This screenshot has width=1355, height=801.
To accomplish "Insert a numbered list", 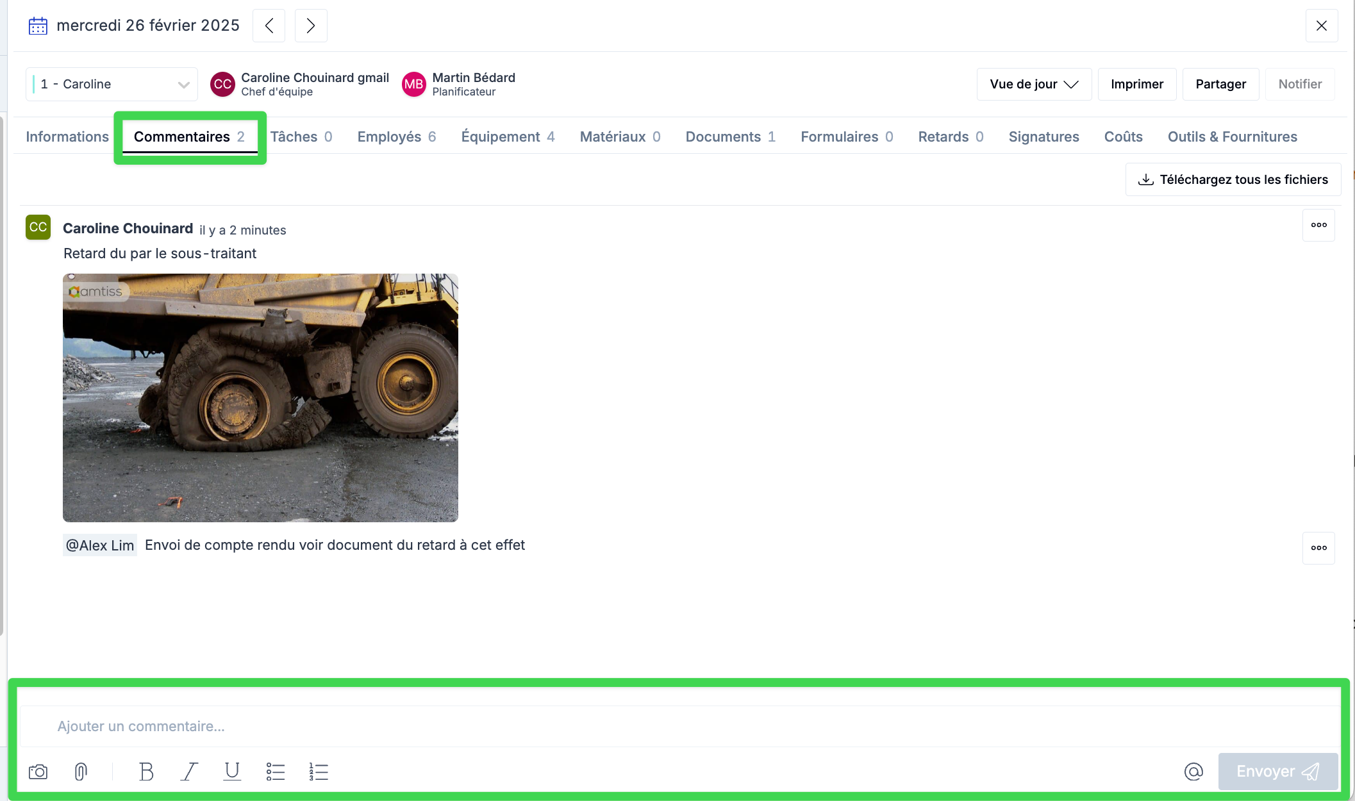I will (x=319, y=772).
